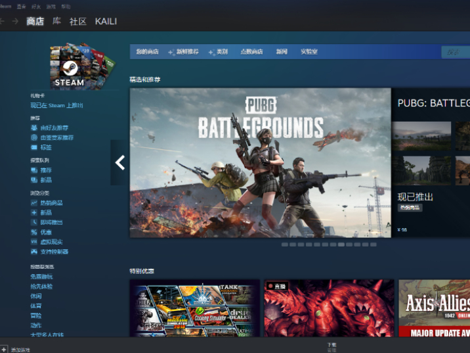
Task: Click the queue icon beside 新品 under 探索队列
Action: 34,180
